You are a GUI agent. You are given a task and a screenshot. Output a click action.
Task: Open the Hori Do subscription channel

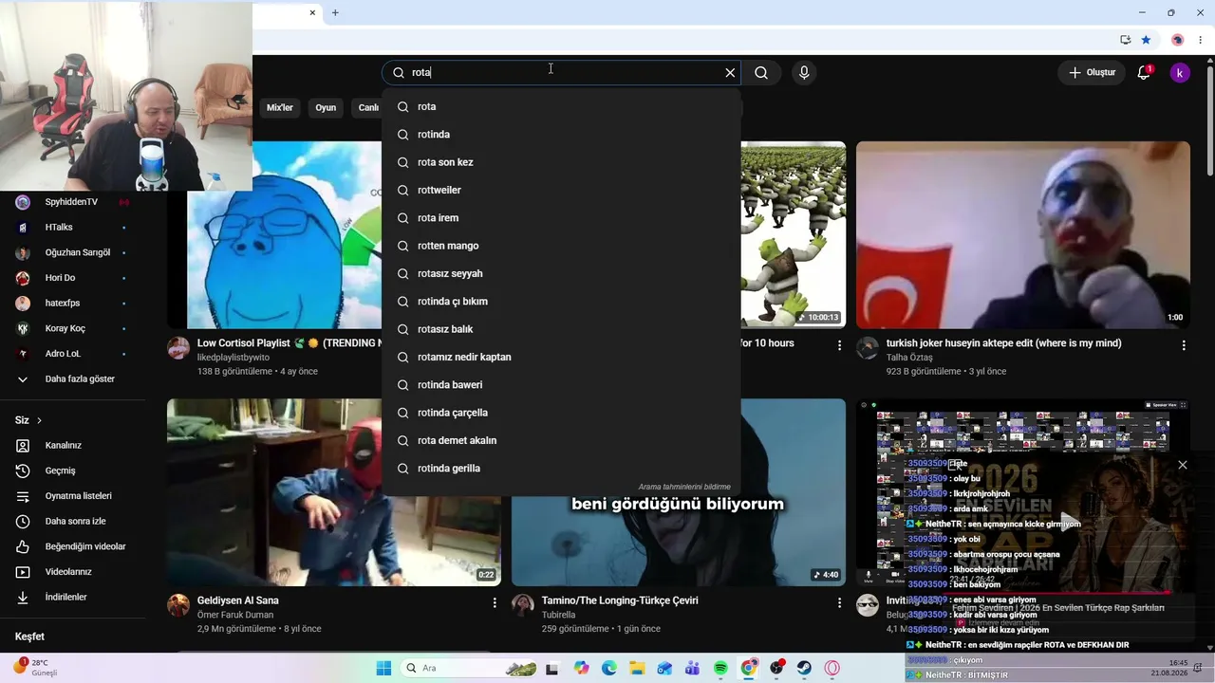(x=71, y=278)
